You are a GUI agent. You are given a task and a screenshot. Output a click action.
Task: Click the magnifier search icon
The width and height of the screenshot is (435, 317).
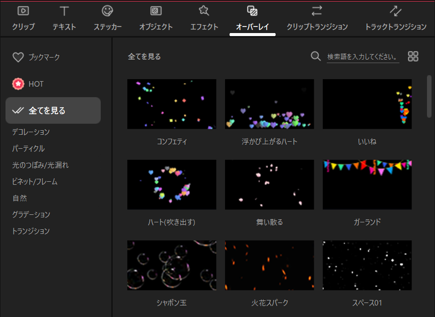click(x=316, y=56)
